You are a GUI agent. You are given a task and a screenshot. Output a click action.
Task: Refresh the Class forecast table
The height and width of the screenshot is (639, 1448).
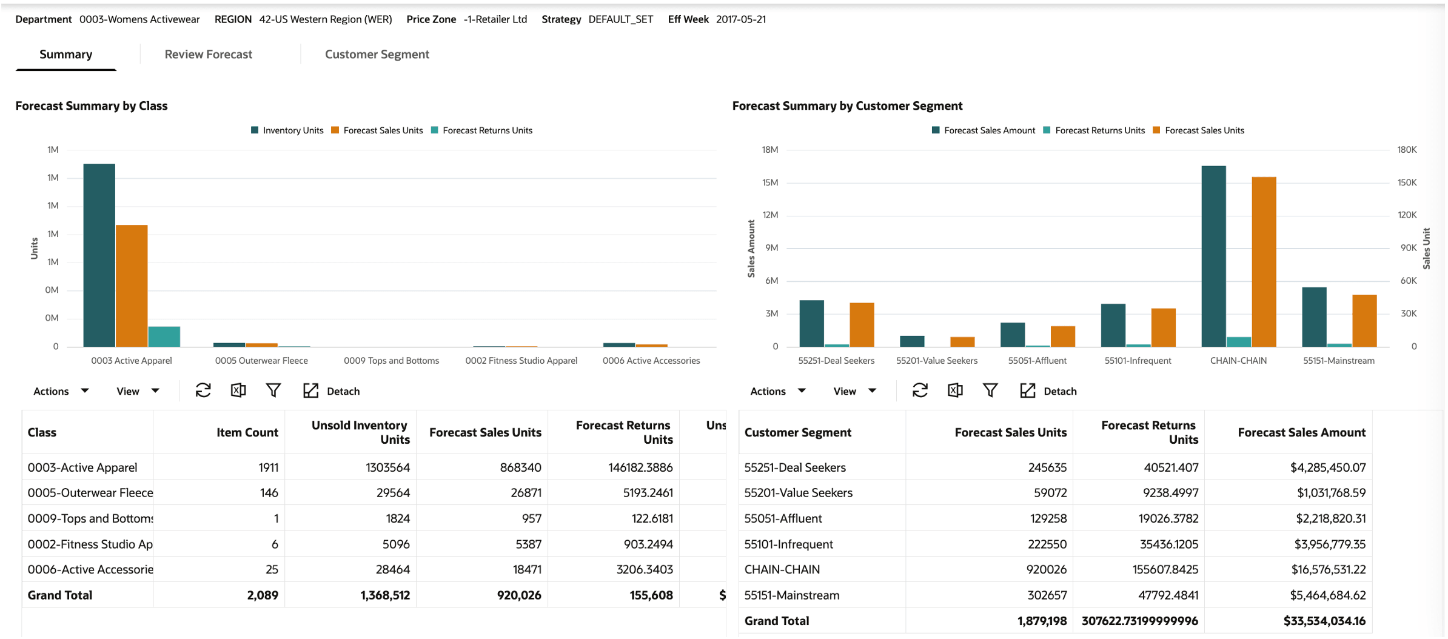click(203, 391)
